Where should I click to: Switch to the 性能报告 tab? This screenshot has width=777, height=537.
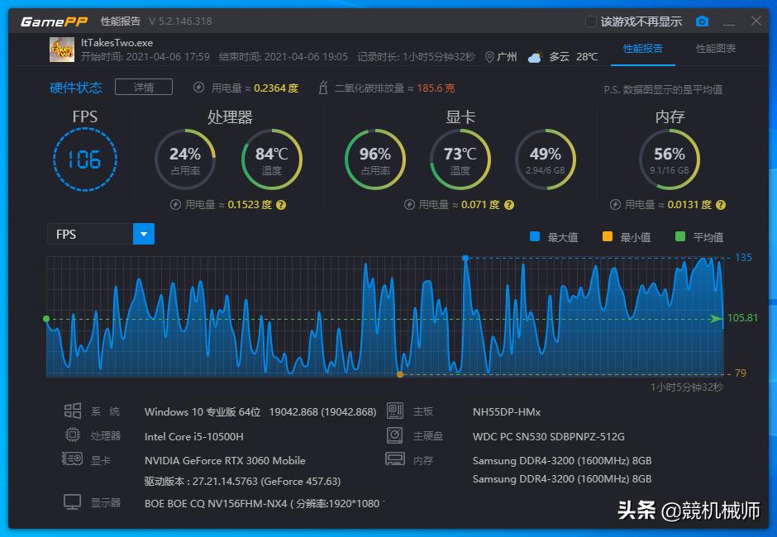643,49
